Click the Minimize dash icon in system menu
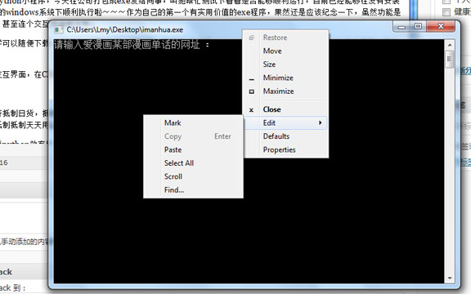Viewport: 471px width, 294px height. coord(252,79)
